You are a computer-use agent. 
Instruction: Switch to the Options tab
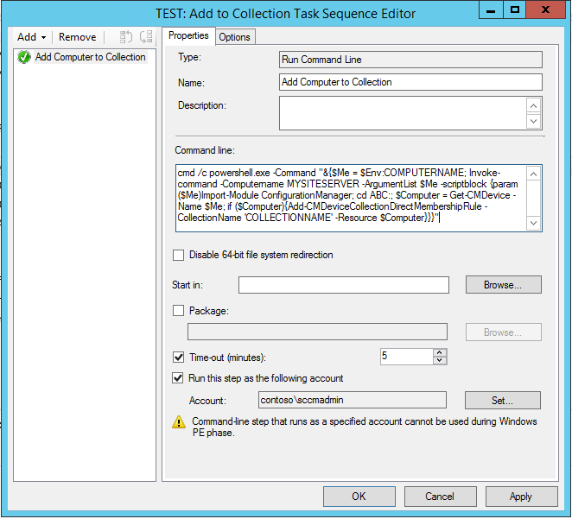point(234,36)
